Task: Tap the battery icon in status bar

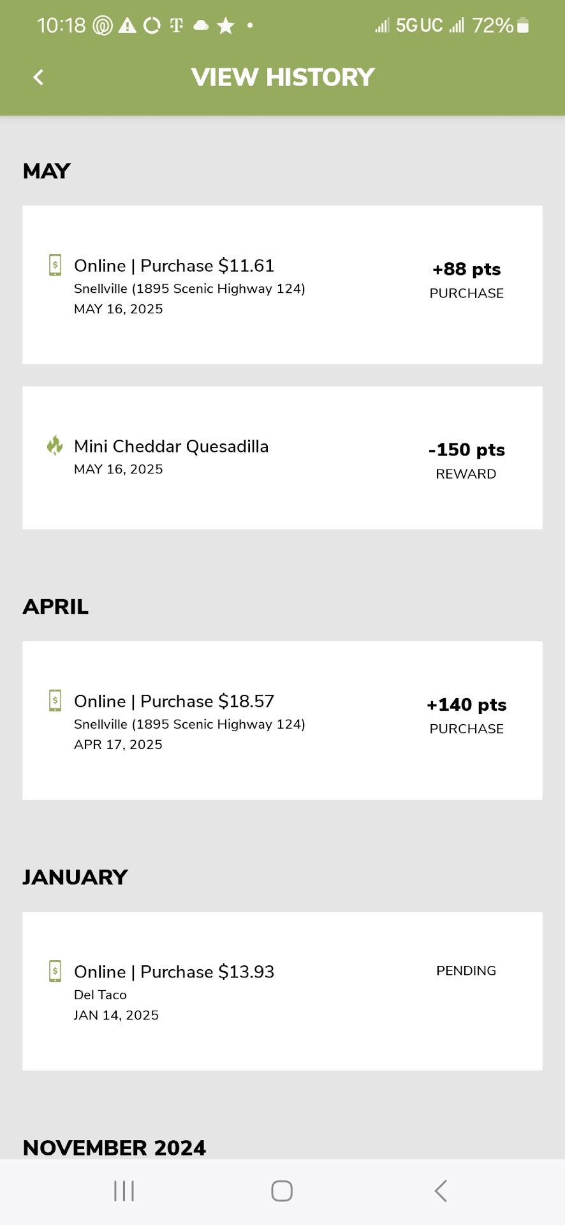Action: [523, 26]
